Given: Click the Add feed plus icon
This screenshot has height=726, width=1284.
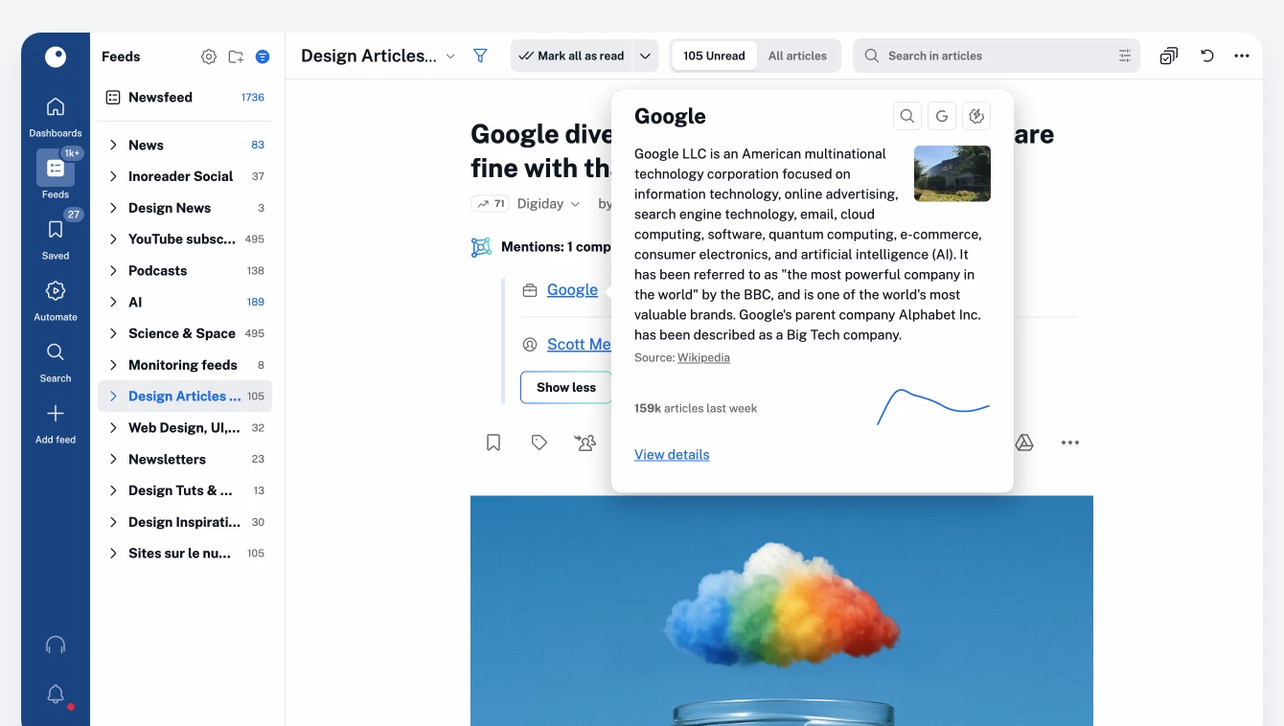Looking at the screenshot, I should (56, 414).
